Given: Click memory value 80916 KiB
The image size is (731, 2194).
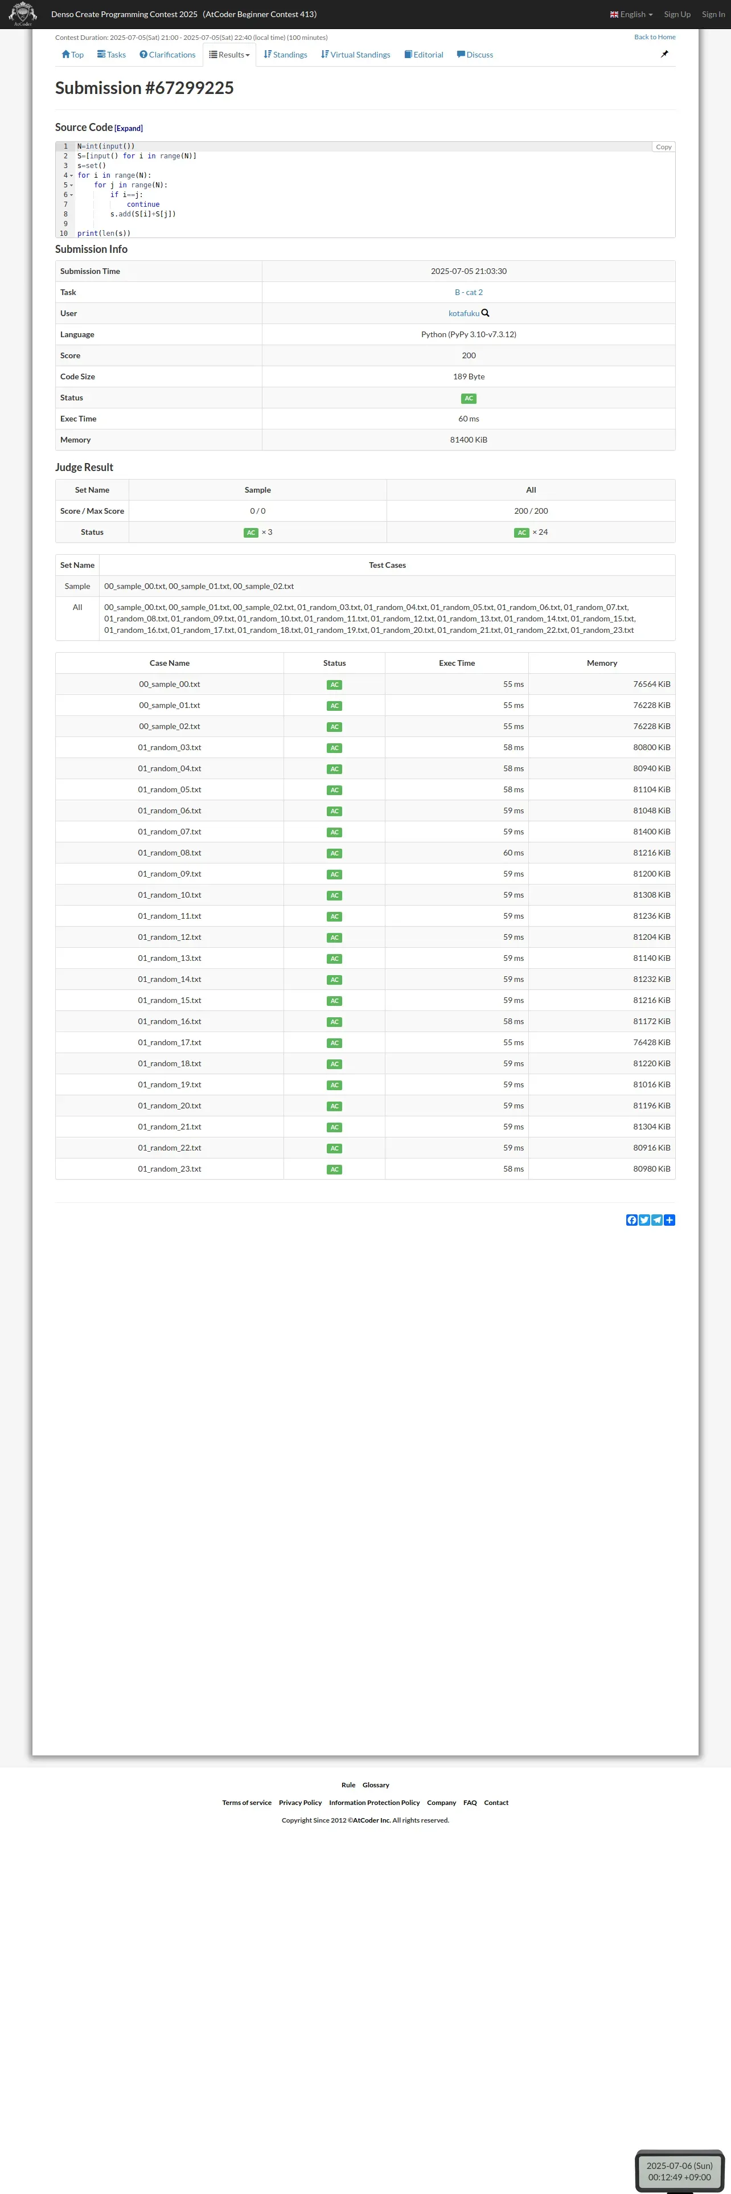Looking at the screenshot, I should 652,1148.
